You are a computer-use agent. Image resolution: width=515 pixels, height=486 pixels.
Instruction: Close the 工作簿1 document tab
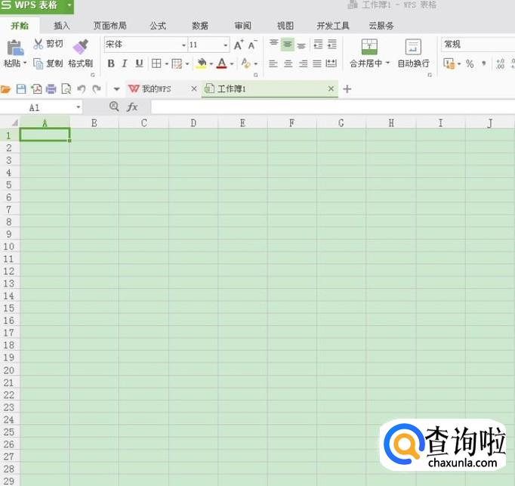(331, 88)
